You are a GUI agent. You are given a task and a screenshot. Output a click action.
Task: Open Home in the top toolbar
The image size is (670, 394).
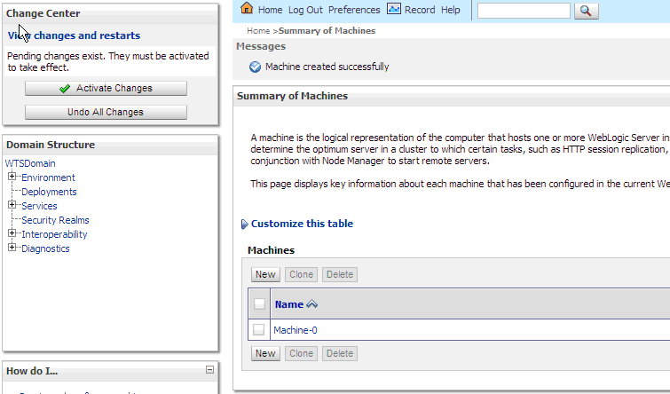pos(270,10)
